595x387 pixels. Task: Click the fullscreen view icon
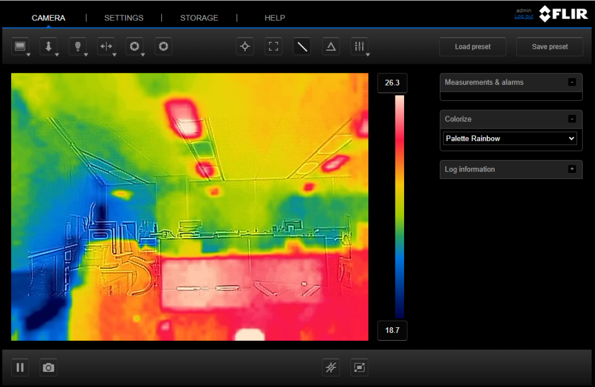coord(360,368)
